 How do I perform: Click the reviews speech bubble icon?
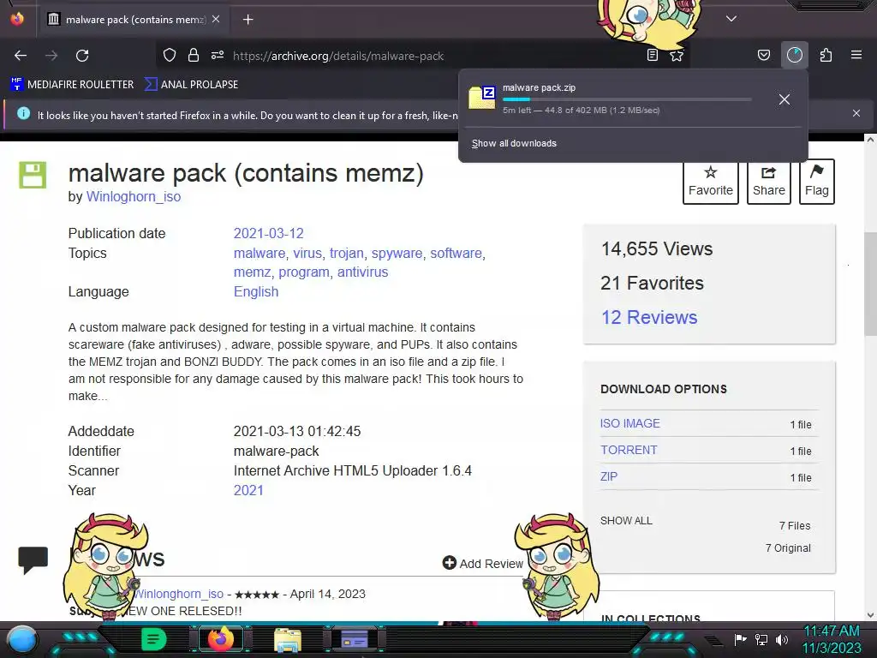pos(33,559)
